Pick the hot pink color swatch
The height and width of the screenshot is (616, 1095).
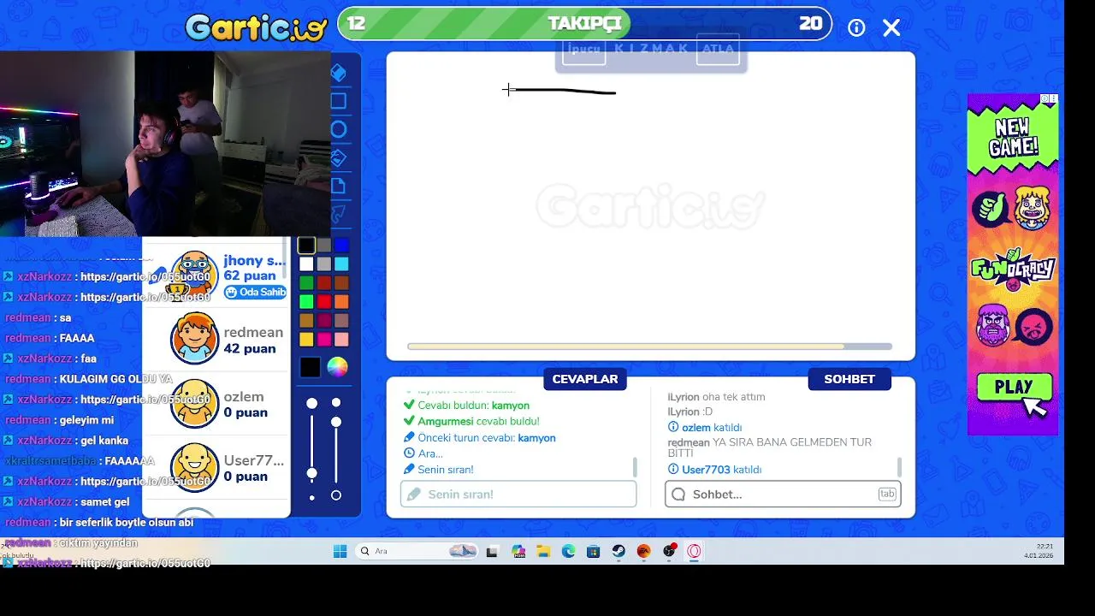click(x=324, y=340)
